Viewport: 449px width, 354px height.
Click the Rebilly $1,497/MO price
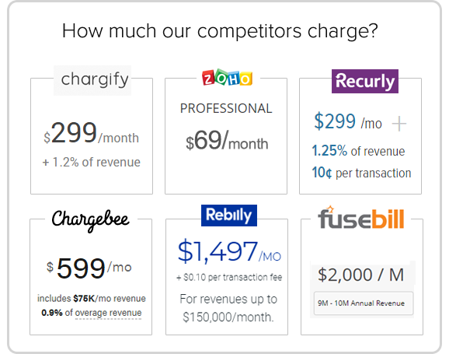(229, 251)
